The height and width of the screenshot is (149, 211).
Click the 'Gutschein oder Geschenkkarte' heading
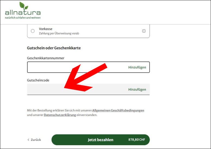pyautogui.click(x=54, y=48)
